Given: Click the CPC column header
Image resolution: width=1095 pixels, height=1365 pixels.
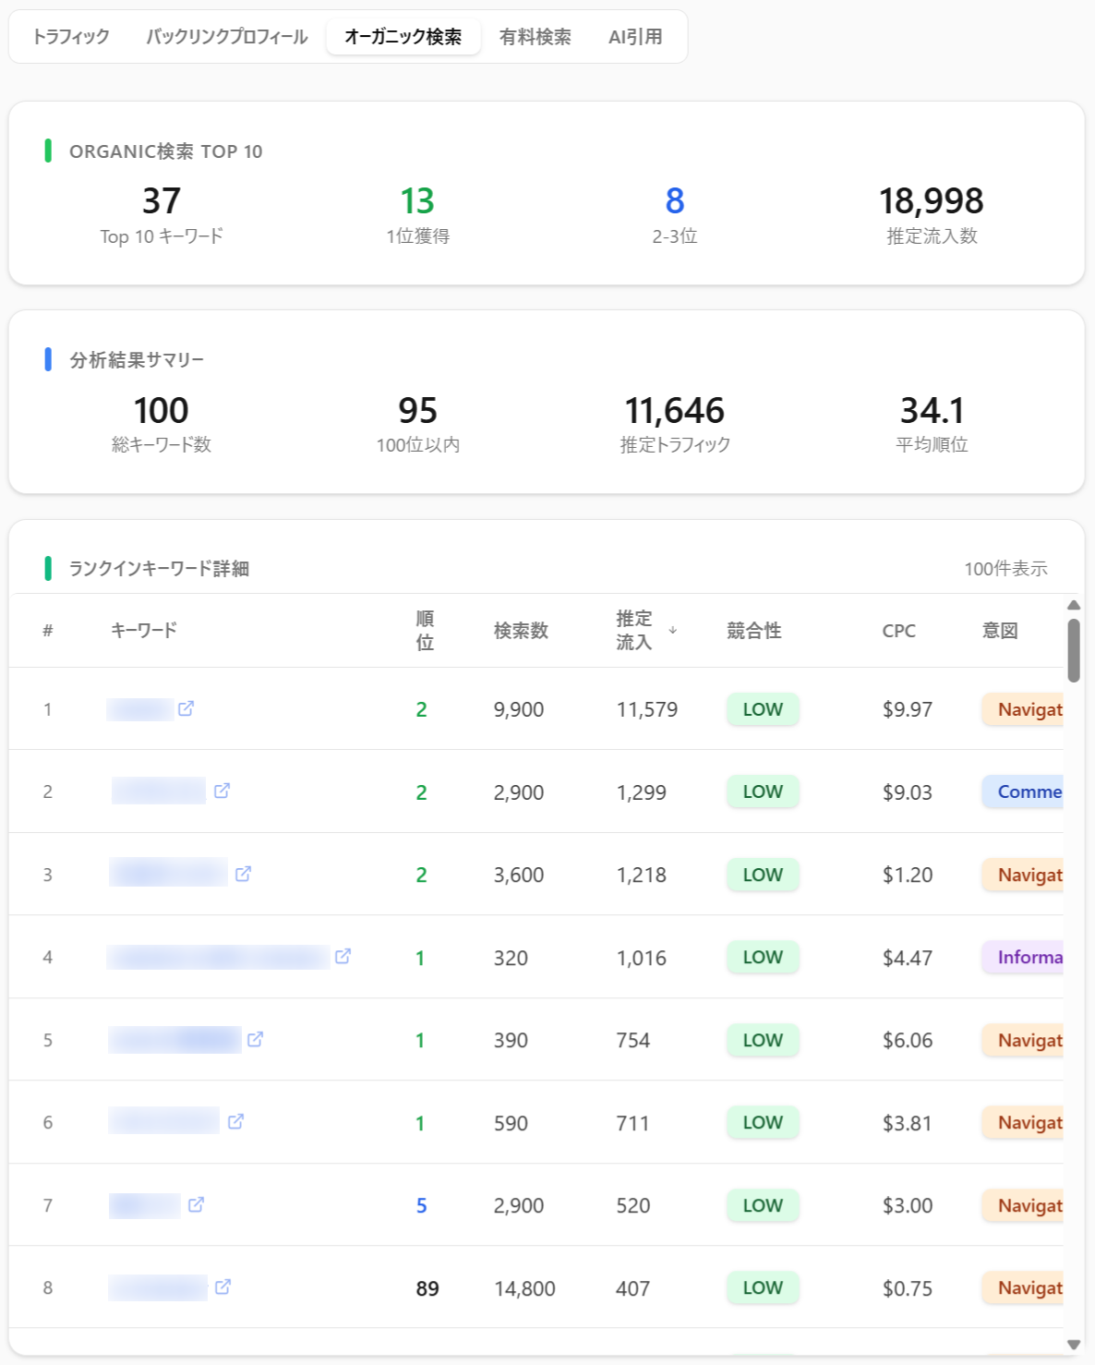Looking at the screenshot, I should 898,631.
